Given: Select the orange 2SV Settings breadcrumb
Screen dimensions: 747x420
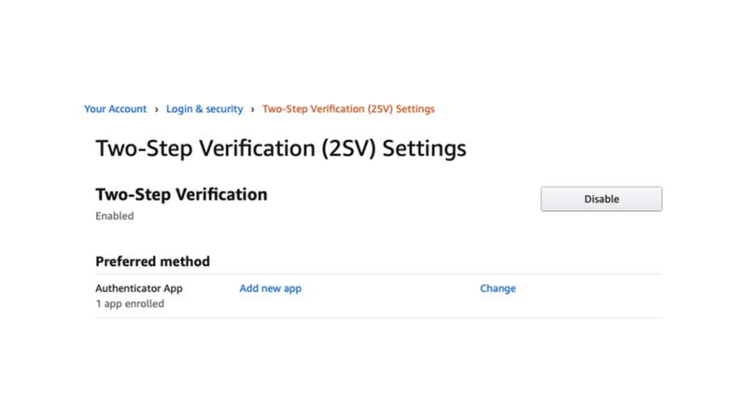Looking at the screenshot, I should click(x=348, y=109).
